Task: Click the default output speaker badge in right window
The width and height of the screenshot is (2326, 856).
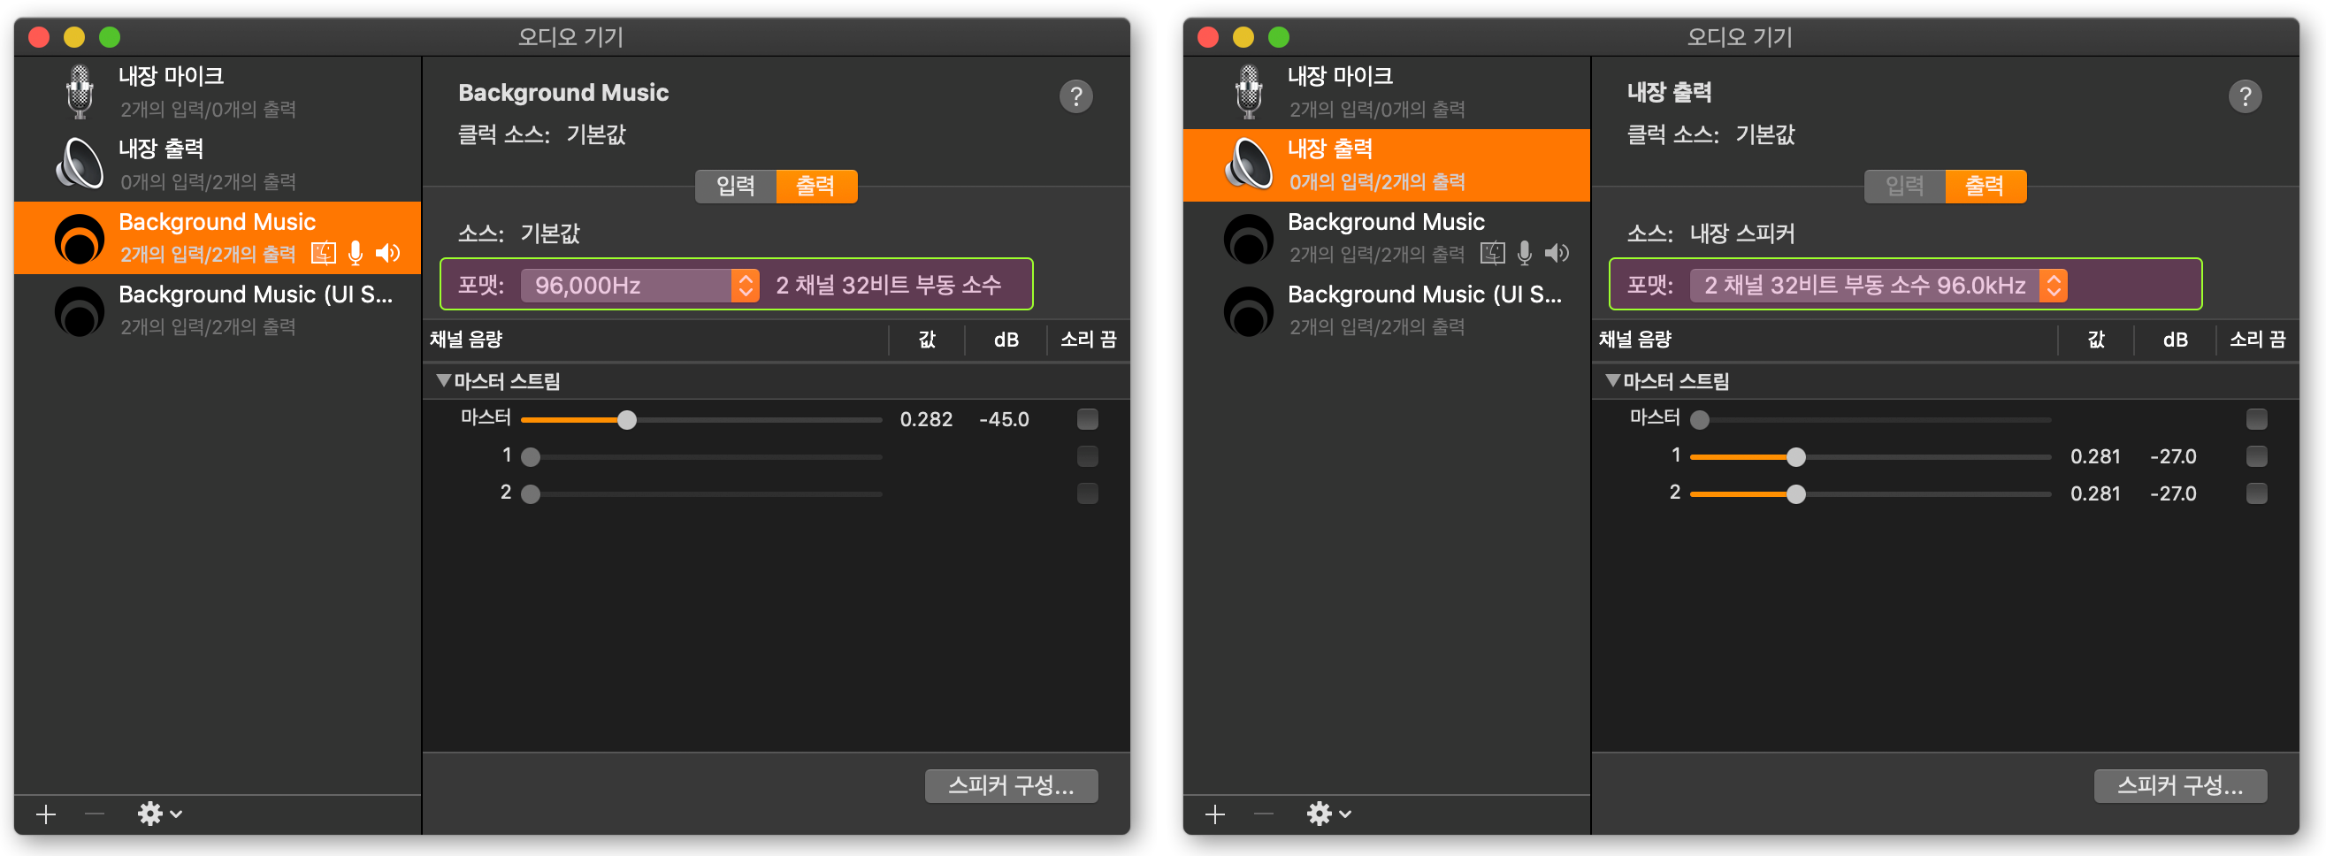Action: click(1557, 254)
